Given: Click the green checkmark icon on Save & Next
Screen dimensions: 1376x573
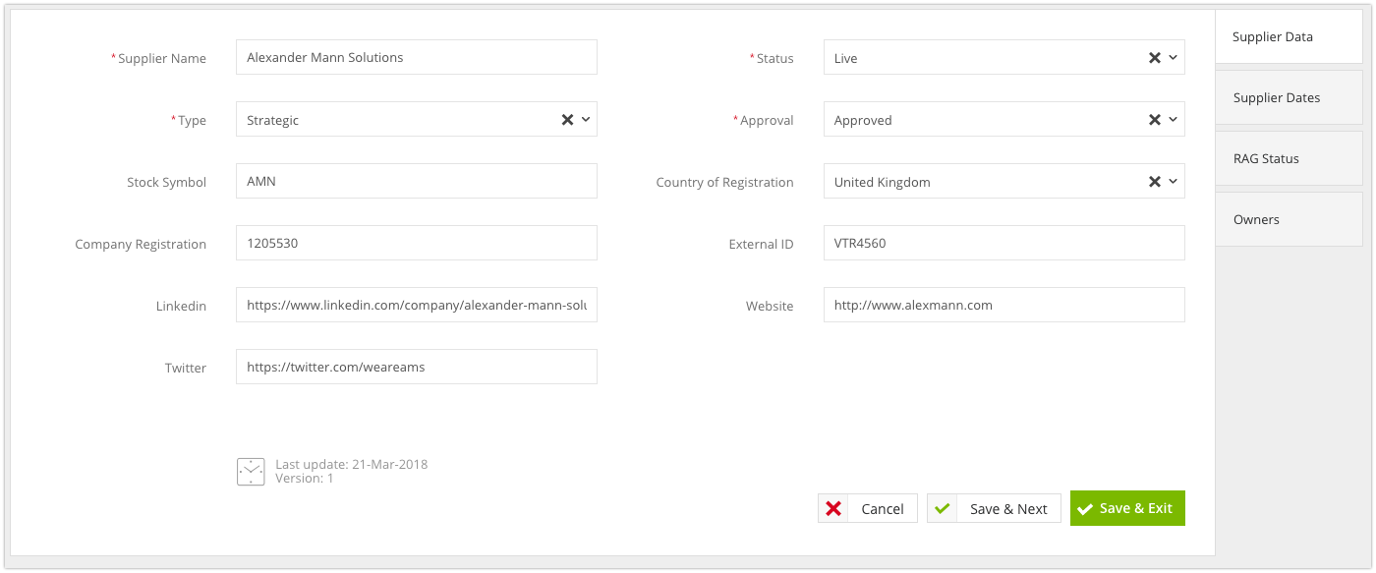Looking at the screenshot, I should tap(943, 508).
